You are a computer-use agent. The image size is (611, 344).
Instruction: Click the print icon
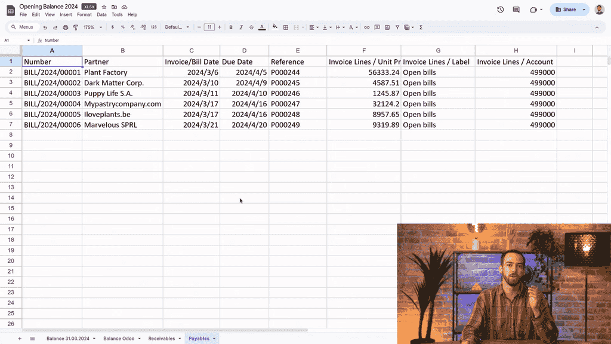(x=65, y=27)
